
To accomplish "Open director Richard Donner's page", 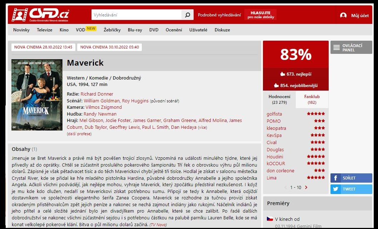I will [x=97, y=94].
